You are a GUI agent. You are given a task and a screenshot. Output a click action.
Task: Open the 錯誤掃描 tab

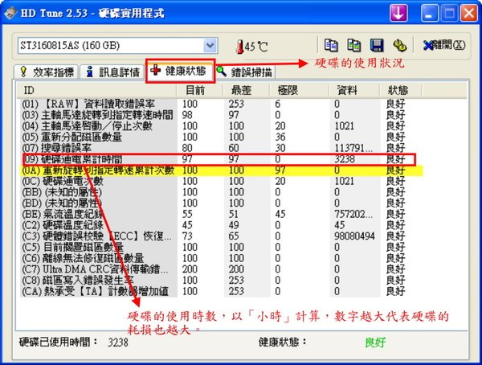(245, 72)
